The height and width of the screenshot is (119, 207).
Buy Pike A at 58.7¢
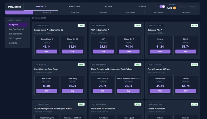point(186,51)
